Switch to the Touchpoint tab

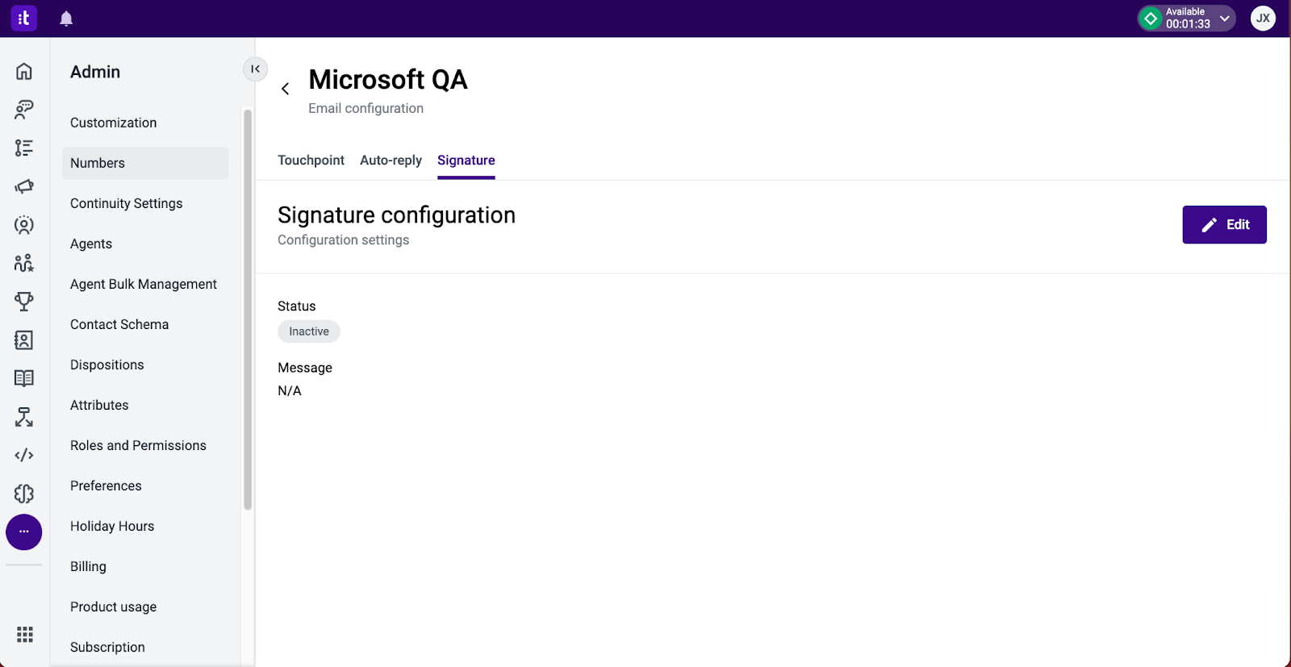[311, 160]
